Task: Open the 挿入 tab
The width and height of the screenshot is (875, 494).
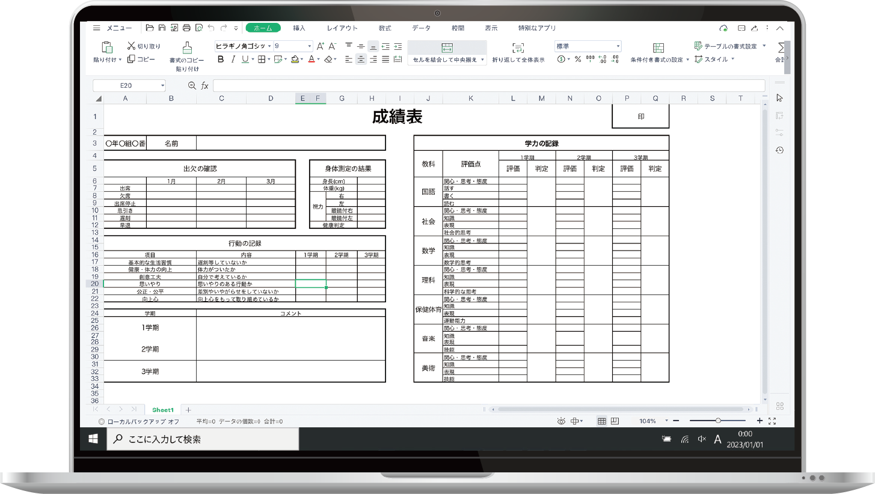Action: tap(299, 28)
